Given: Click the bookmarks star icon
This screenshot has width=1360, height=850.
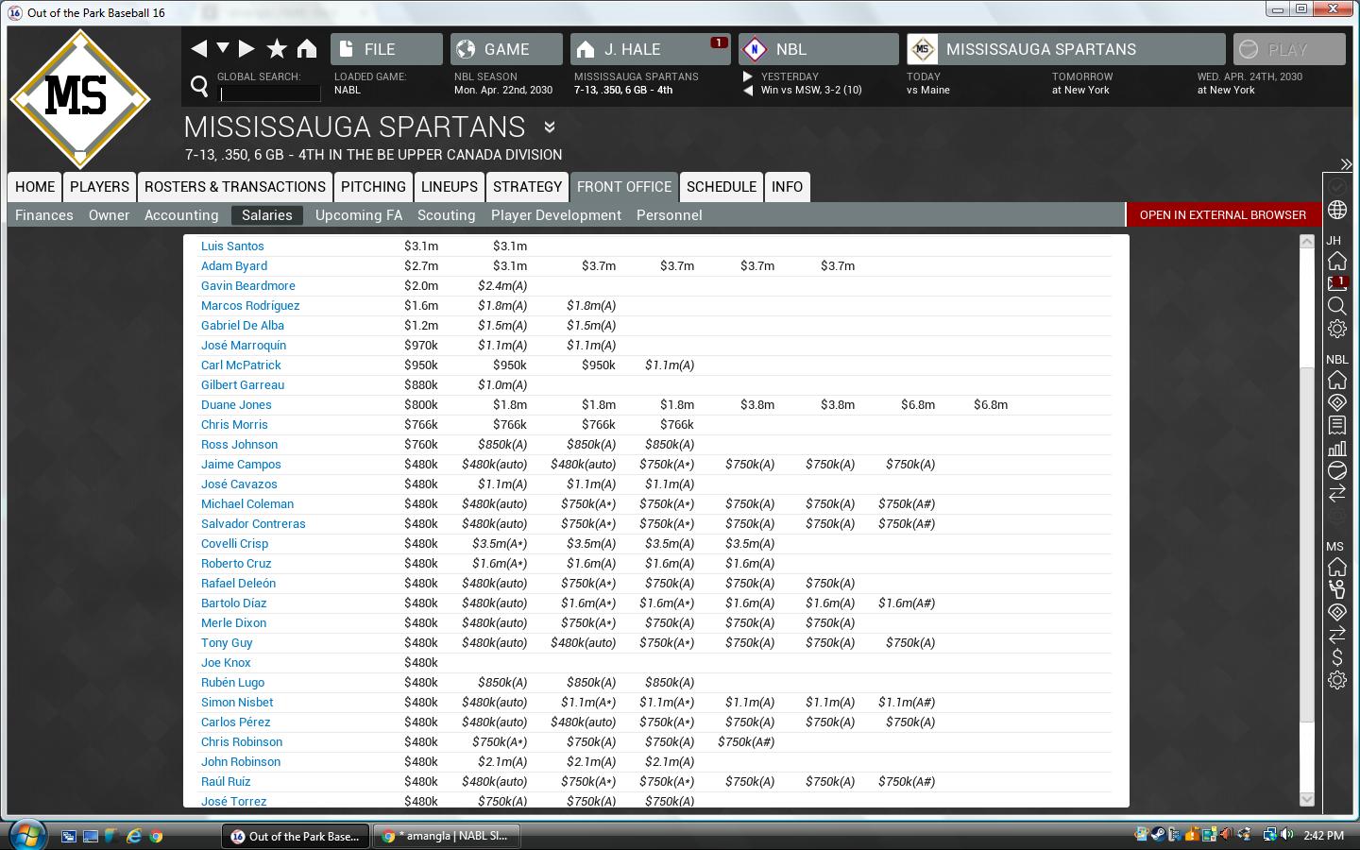Looking at the screenshot, I should (277, 49).
